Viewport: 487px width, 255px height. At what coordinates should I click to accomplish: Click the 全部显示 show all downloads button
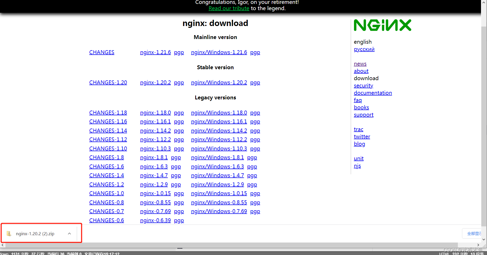click(472, 233)
